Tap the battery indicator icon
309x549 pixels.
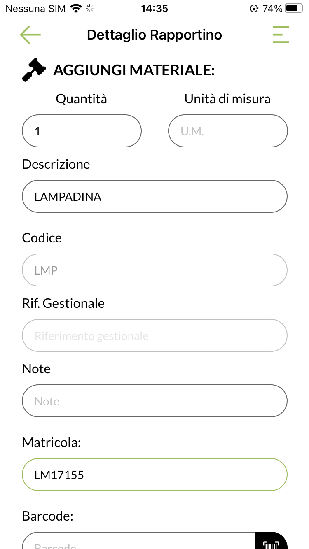294,9
